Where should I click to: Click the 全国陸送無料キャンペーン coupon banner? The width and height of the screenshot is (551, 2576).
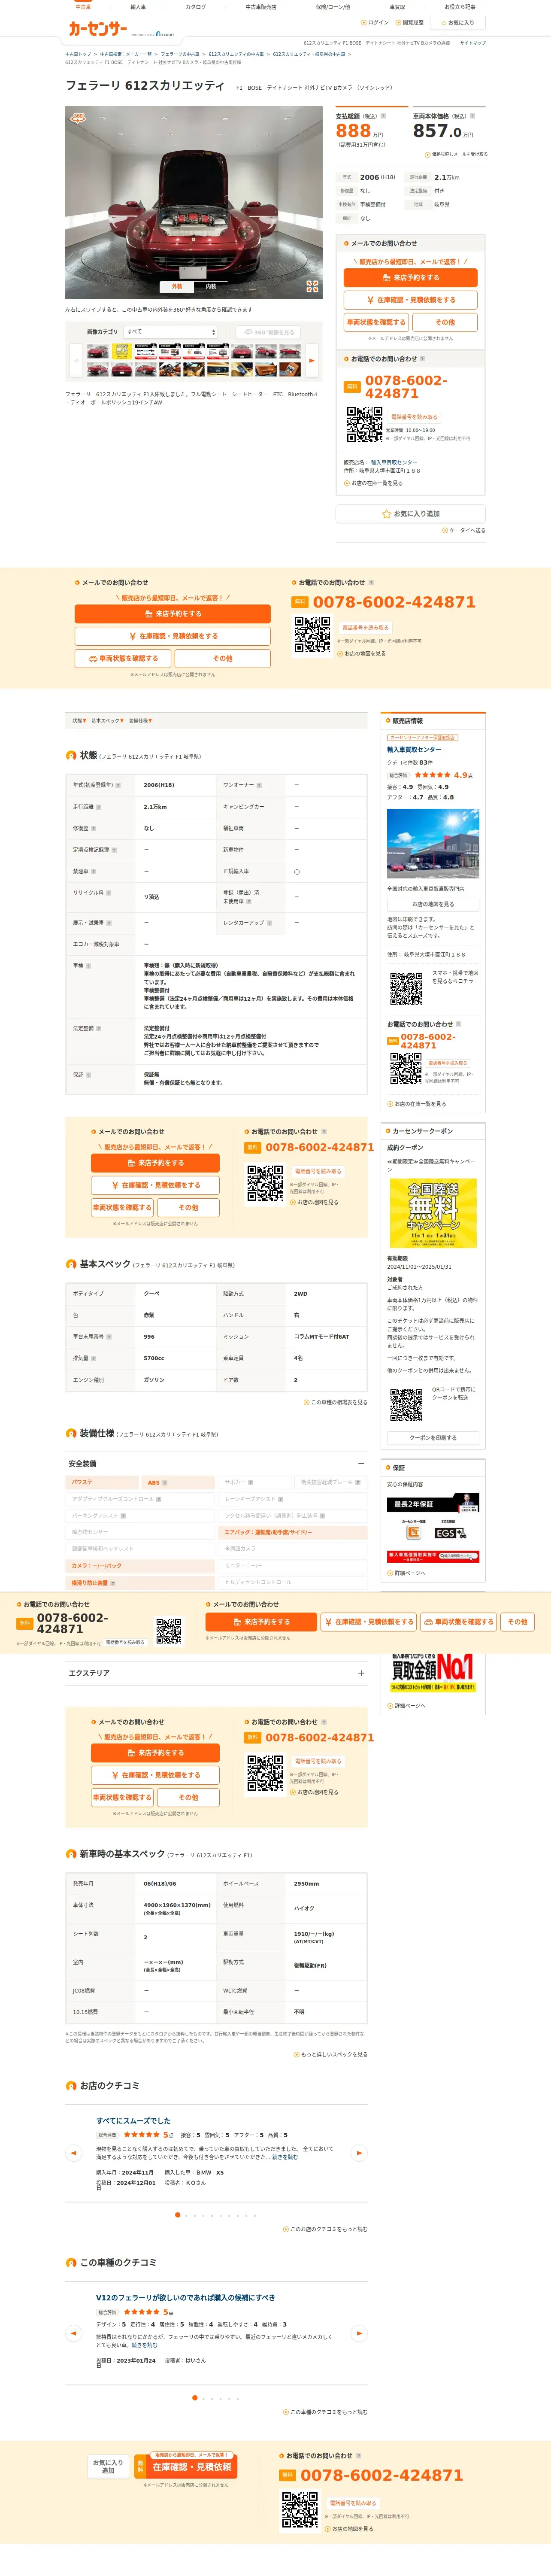tap(433, 1213)
